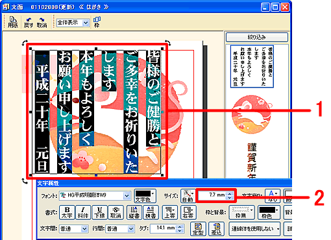The height and width of the screenshot is (240, 331).
Task: Click the 絞り込み button
Action: [x=257, y=37]
